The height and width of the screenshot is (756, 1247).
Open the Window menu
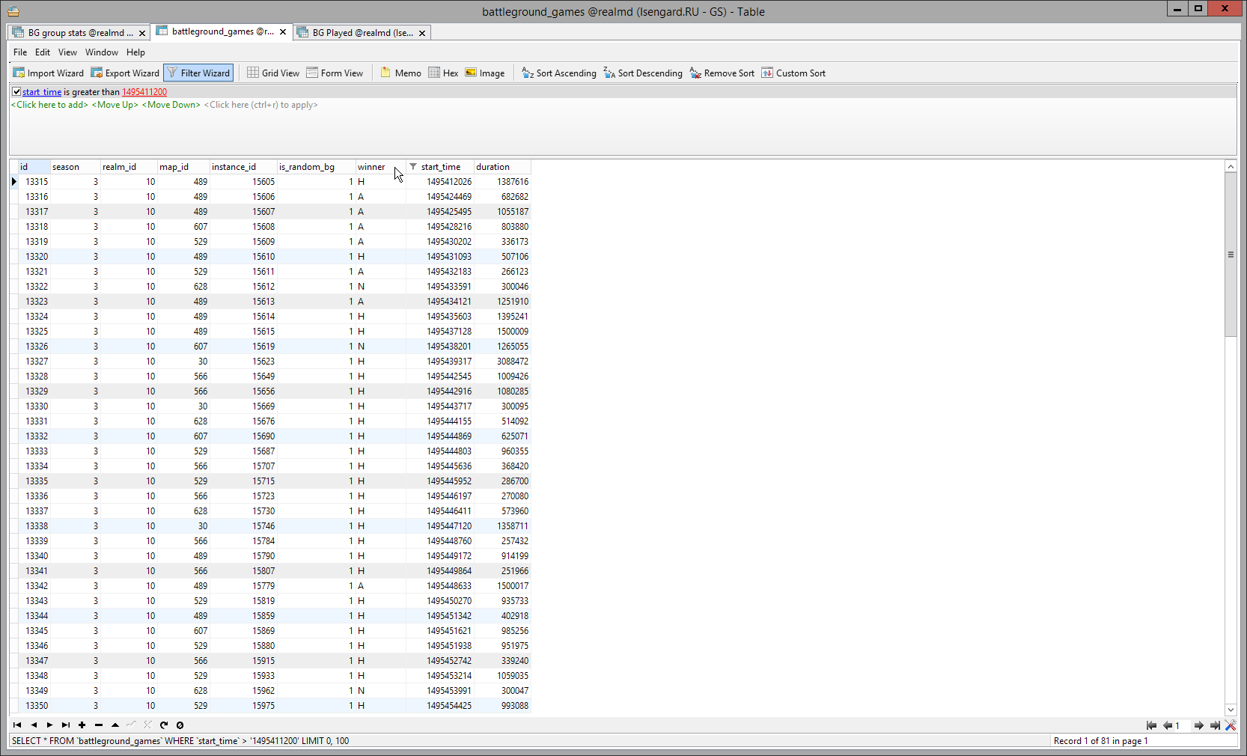pos(102,52)
